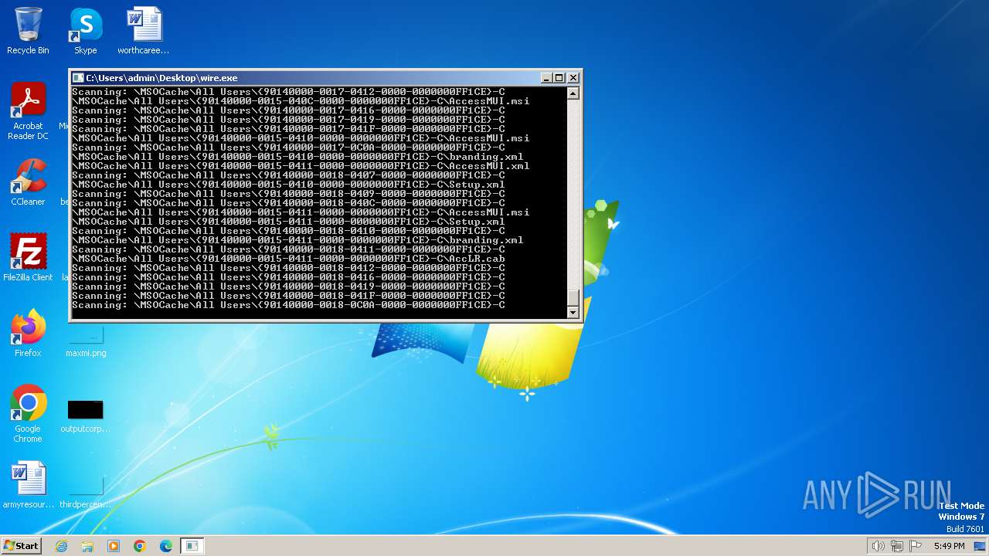Launch Internet Explorer from the taskbar
This screenshot has height=556, width=989.
pyautogui.click(x=61, y=546)
